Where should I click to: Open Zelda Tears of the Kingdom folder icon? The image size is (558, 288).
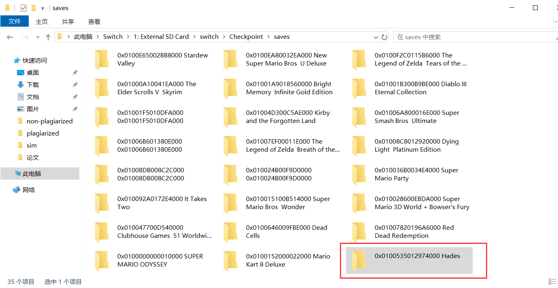point(359,60)
